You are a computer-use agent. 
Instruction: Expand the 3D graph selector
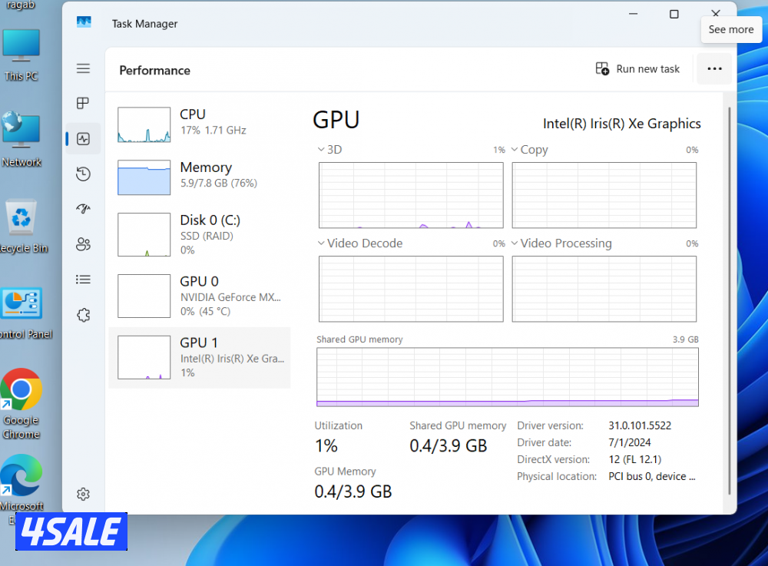tap(320, 149)
